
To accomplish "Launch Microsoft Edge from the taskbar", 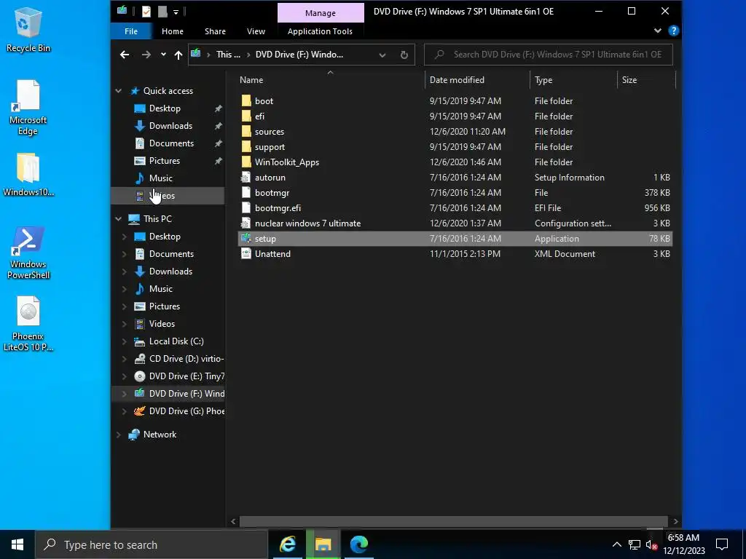I will pyautogui.click(x=358, y=544).
